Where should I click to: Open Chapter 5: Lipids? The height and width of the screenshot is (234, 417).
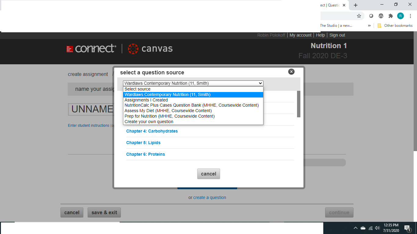[143, 143]
